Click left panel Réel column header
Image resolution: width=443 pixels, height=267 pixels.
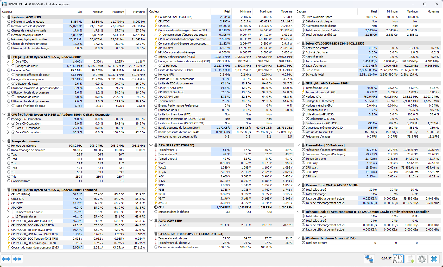pyautogui.click(x=73, y=12)
